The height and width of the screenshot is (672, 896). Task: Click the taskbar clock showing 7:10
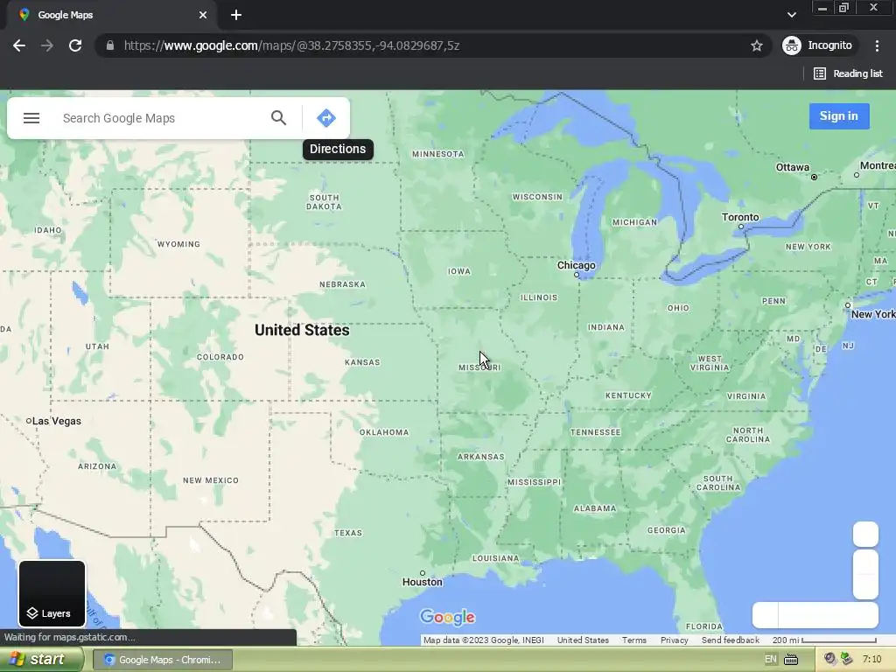click(872, 660)
